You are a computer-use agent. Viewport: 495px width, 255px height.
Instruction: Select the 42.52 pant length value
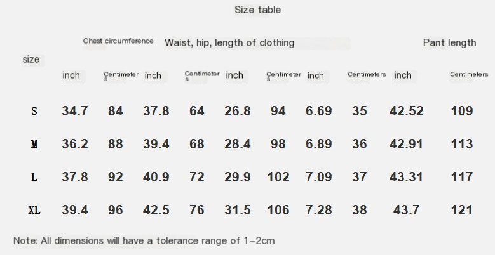click(406, 111)
